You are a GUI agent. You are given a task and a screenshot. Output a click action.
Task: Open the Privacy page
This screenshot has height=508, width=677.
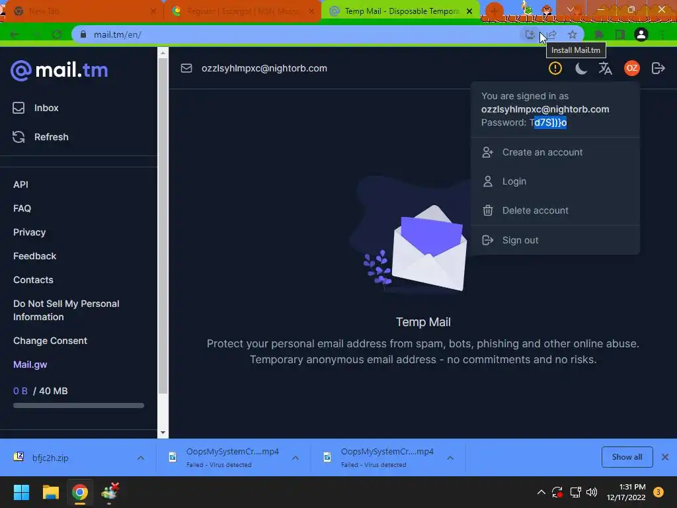(29, 232)
